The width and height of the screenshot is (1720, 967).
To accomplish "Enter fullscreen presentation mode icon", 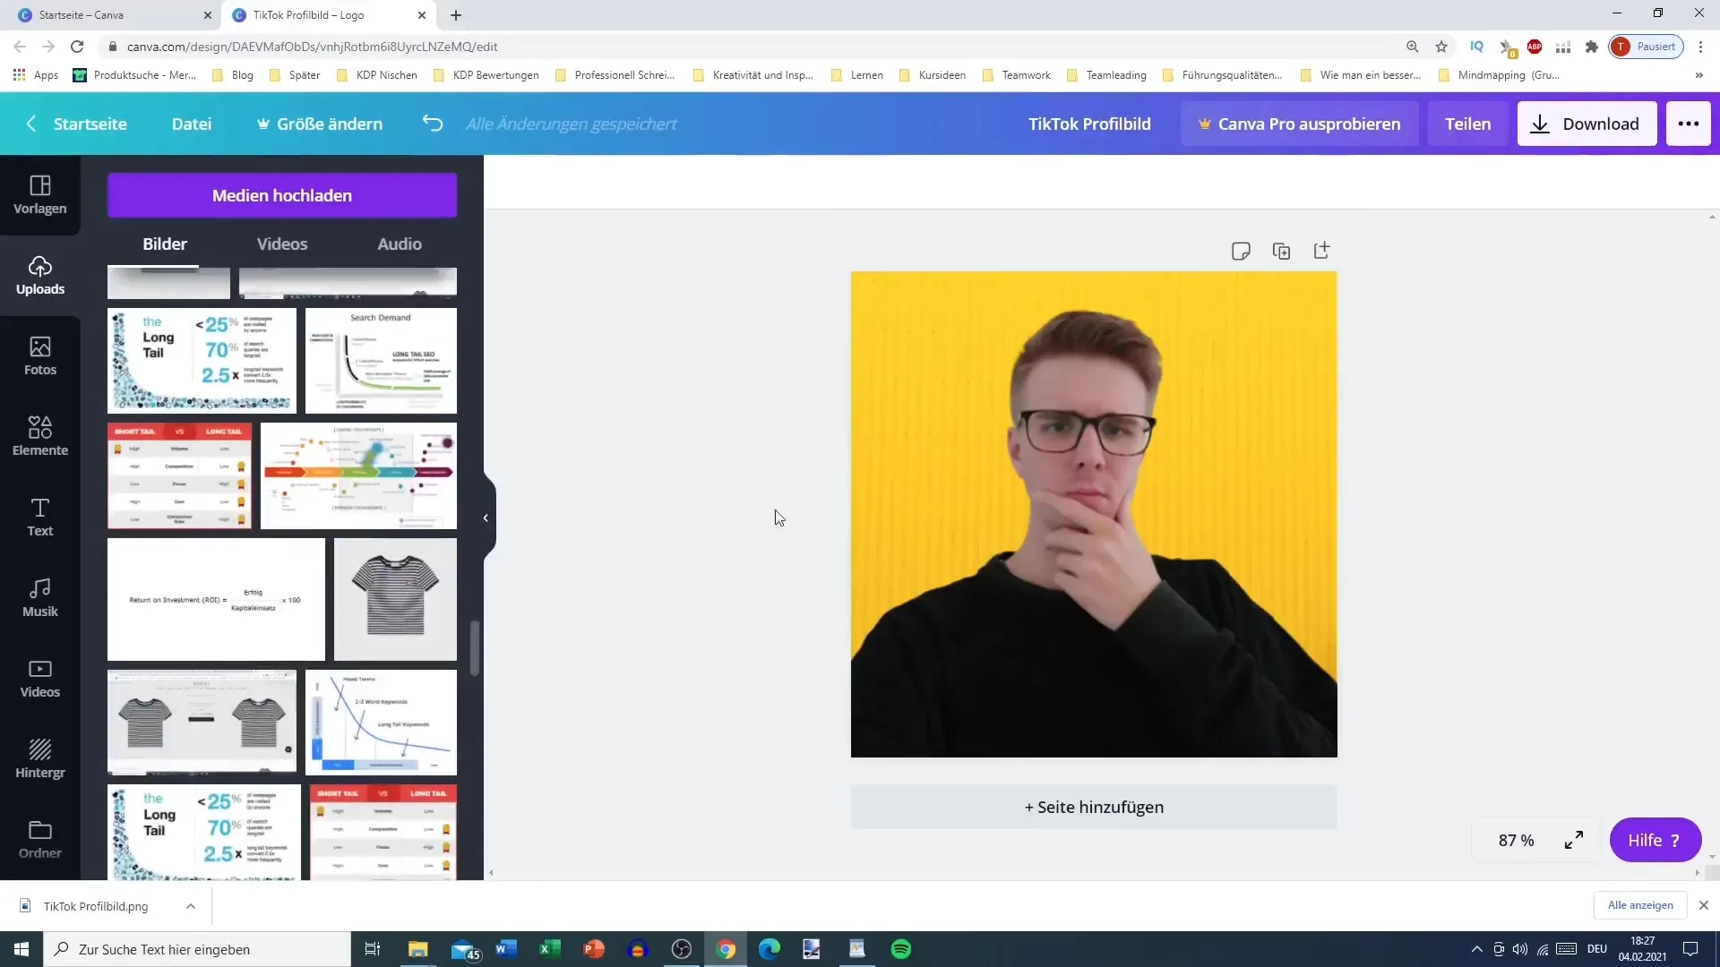I will click(1574, 840).
